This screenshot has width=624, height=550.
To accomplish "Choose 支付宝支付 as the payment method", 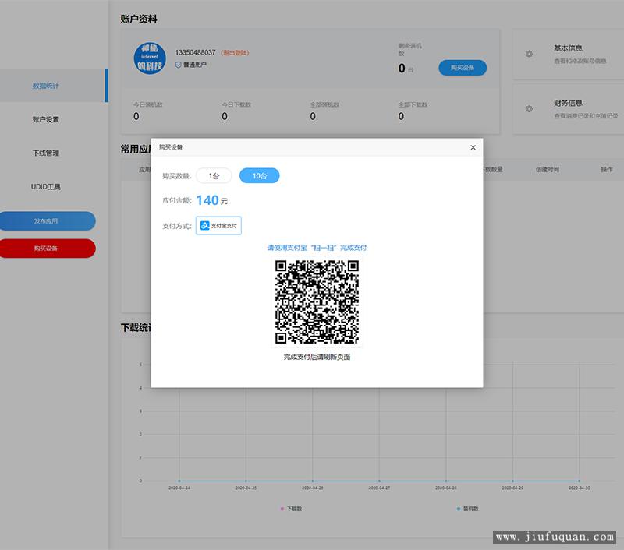I will click(x=218, y=226).
